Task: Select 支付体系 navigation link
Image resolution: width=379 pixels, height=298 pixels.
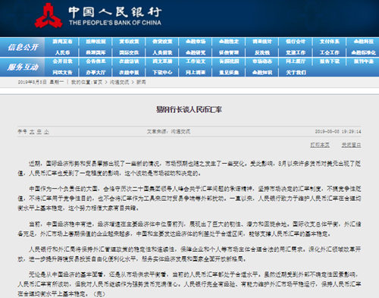Action: pos(330,42)
